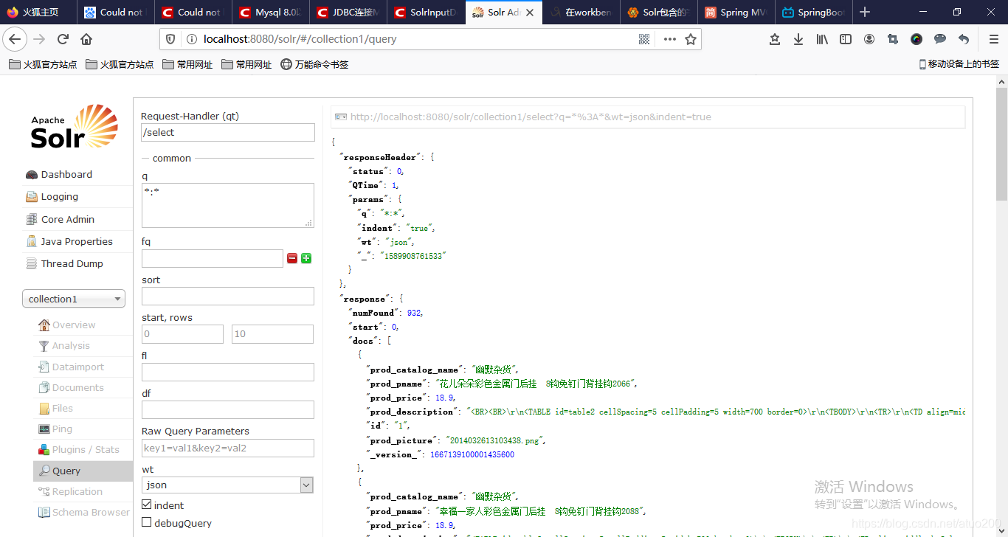Viewport: 1008px width, 537px height.
Task: Open the collection1 core selector dropdown
Action: tap(74, 299)
